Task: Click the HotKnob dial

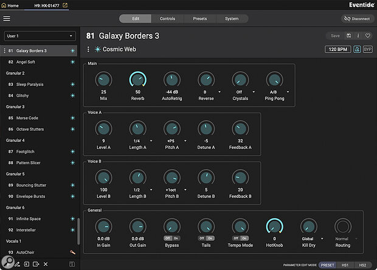Action: [274, 226]
